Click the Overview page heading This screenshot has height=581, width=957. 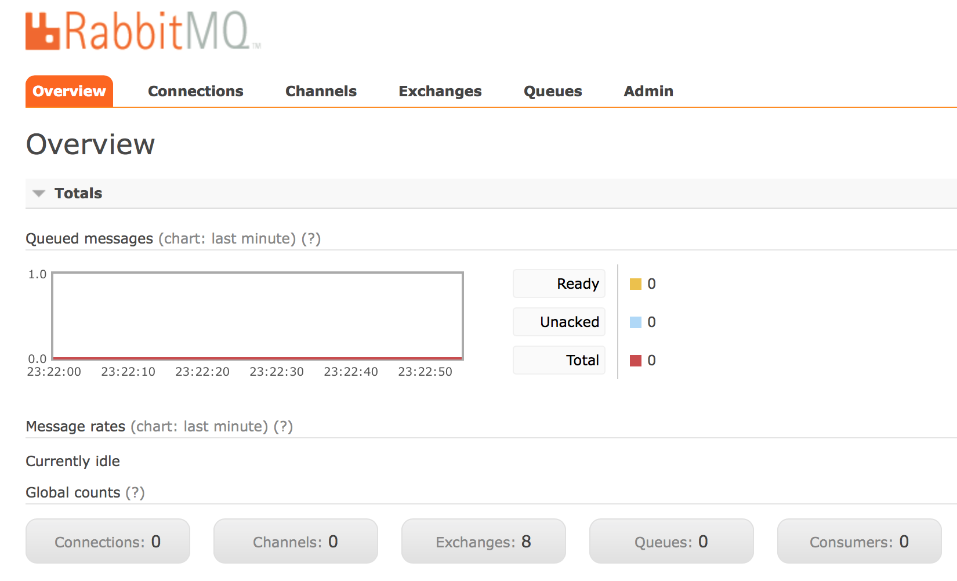coord(90,144)
